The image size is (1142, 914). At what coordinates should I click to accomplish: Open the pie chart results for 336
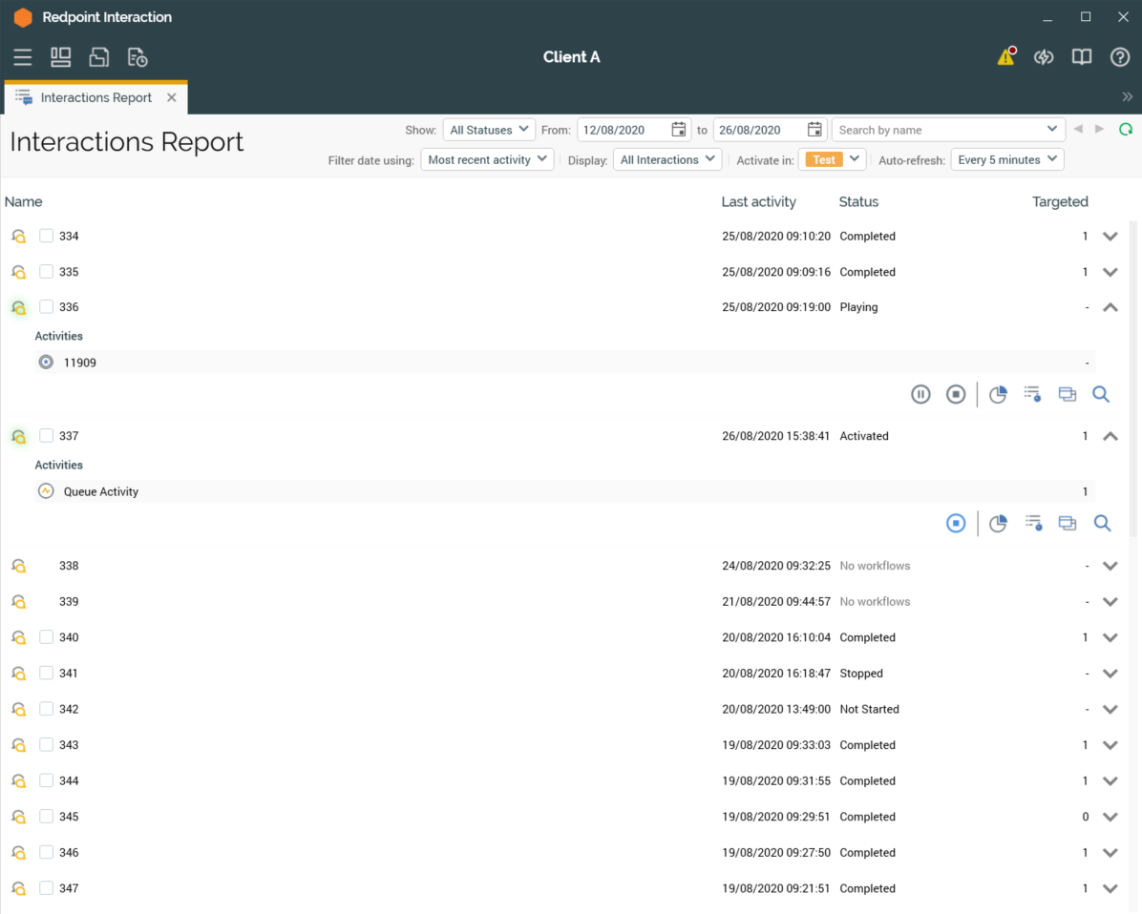998,394
